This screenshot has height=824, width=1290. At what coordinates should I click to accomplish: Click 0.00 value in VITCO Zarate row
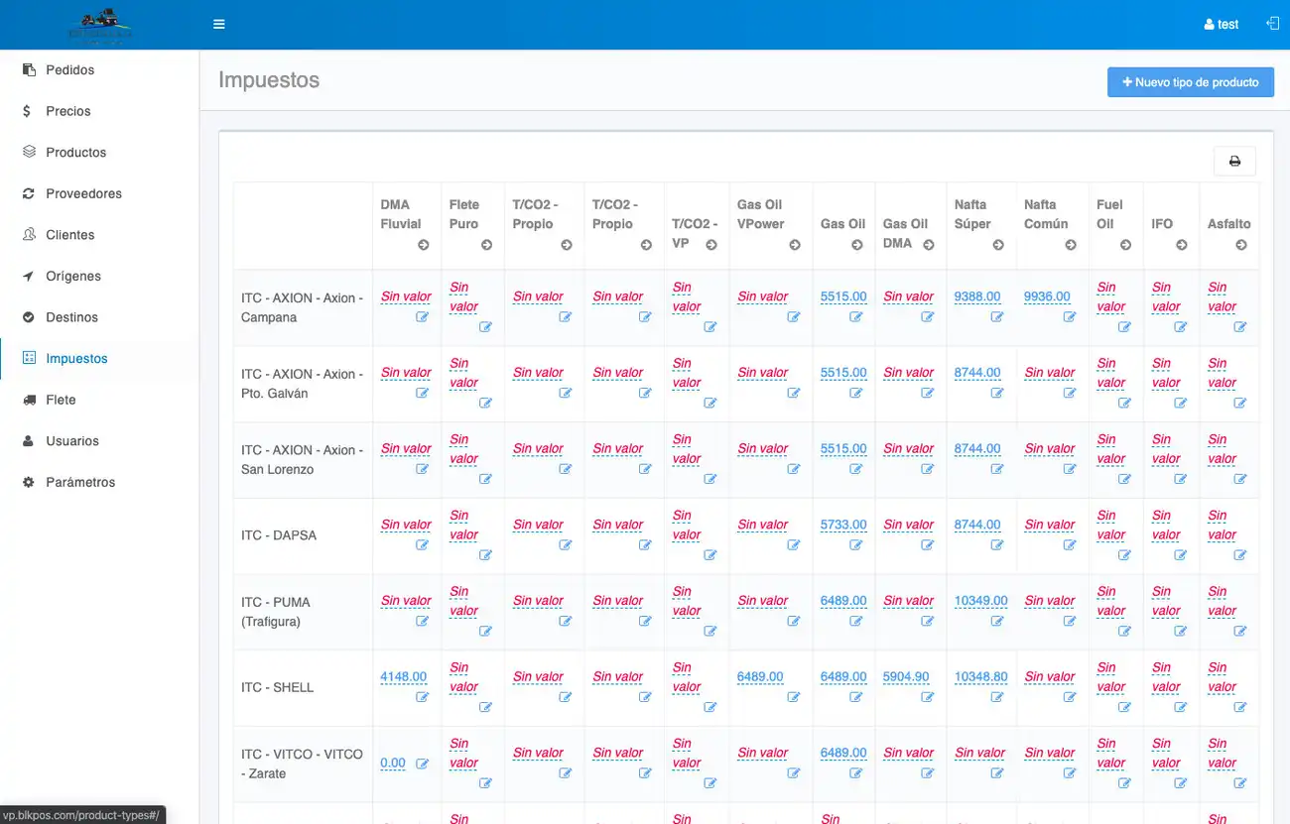click(393, 764)
